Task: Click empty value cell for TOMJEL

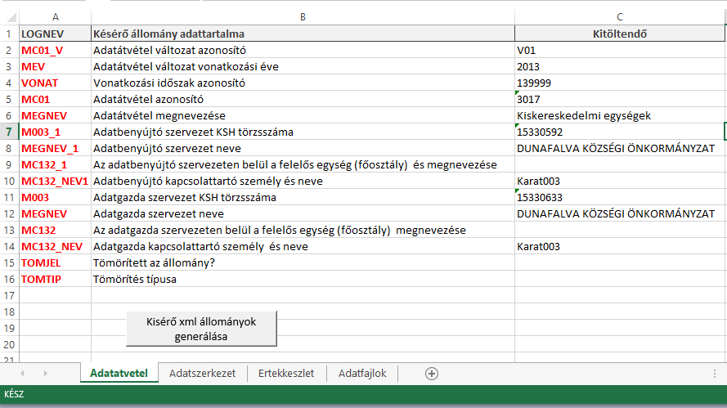Action: click(619, 263)
